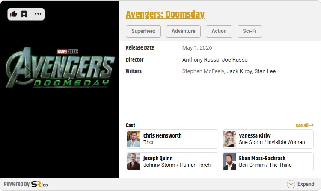Click the Director label
This screenshot has height=191, width=321.
click(135, 60)
